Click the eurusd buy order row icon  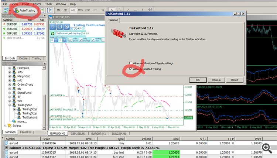pos(7,143)
